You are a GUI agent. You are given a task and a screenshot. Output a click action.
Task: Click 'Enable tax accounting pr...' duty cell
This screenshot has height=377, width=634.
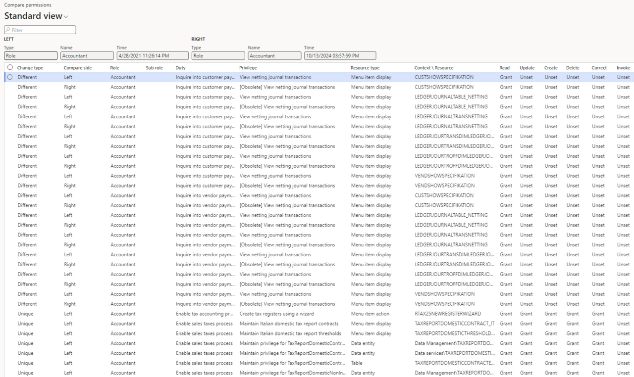(204, 314)
